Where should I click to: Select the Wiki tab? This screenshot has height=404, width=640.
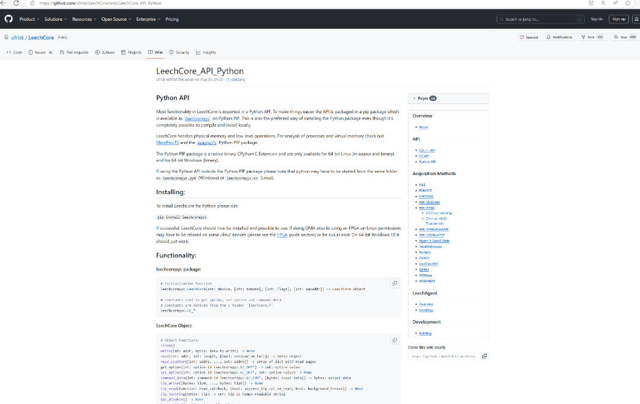[x=156, y=52]
